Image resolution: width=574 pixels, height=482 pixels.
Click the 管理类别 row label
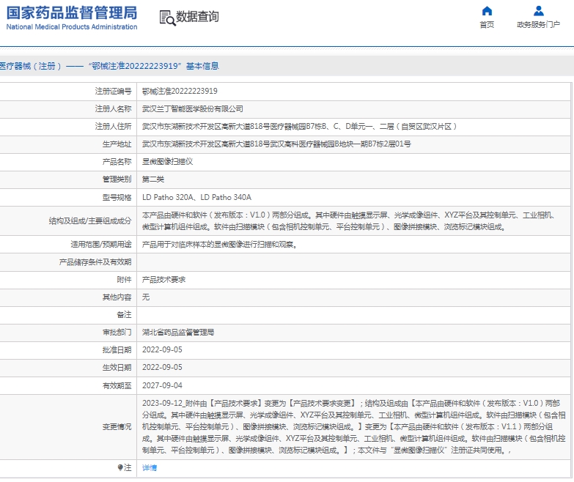tap(117, 179)
